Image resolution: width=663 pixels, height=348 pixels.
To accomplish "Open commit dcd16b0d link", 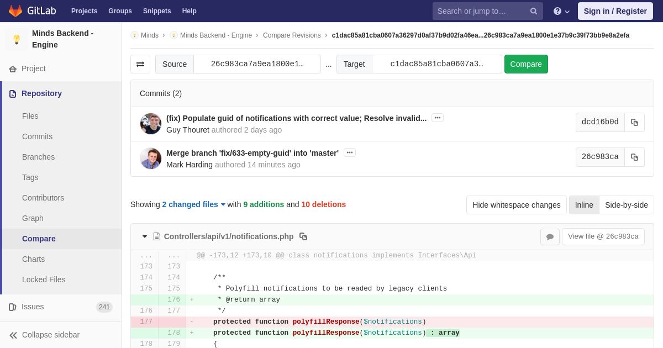I will tap(600, 122).
